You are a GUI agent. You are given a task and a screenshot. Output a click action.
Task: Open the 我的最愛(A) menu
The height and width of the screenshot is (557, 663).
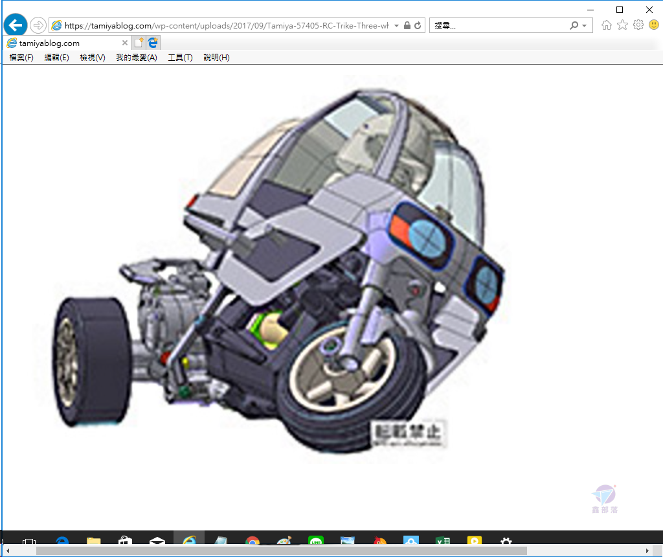[137, 58]
